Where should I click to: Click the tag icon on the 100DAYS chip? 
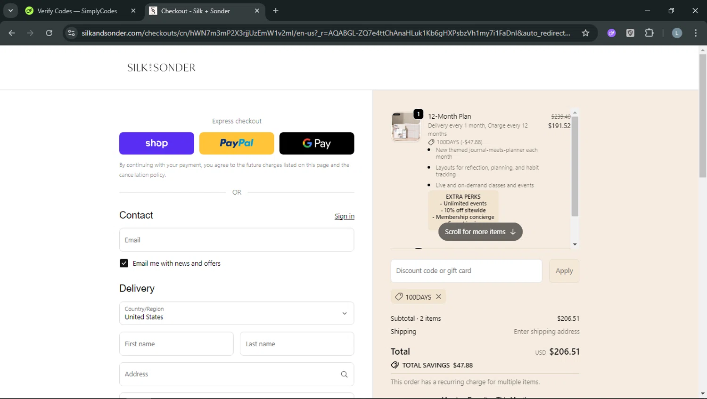click(399, 297)
